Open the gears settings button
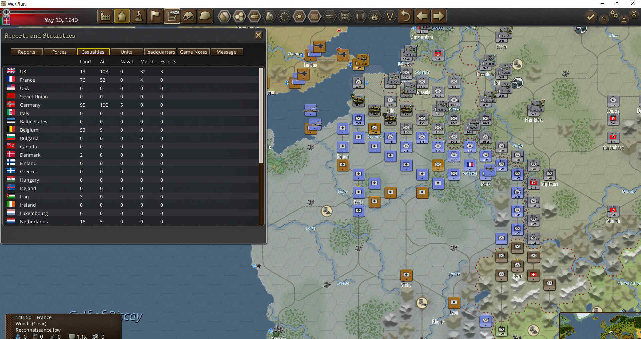Viewport: 641px width, 339px height. click(614, 14)
